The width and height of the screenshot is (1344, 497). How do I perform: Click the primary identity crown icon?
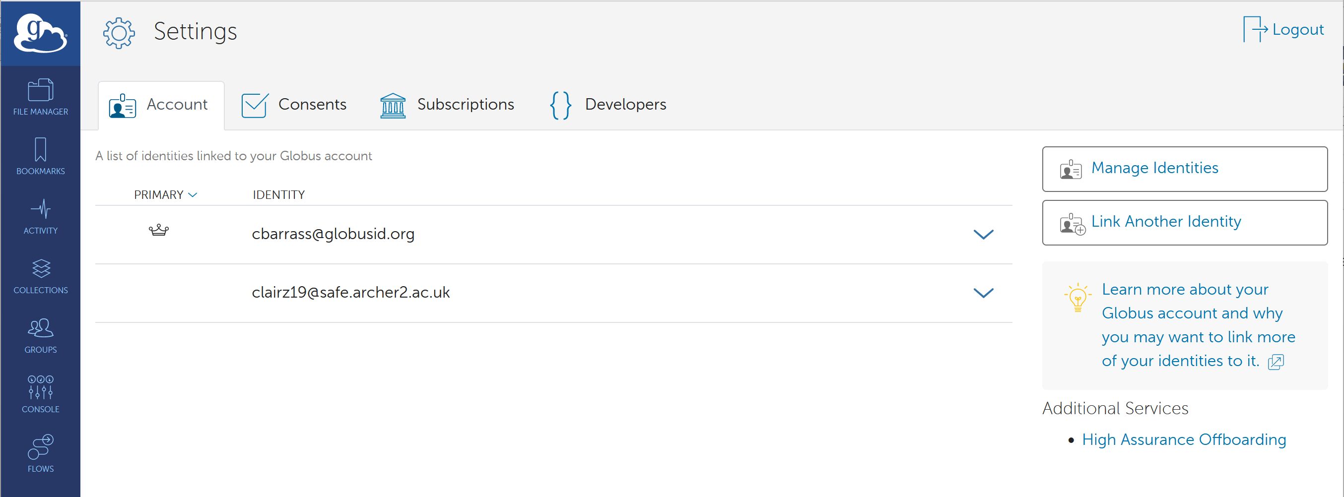pyautogui.click(x=159, y=230)
